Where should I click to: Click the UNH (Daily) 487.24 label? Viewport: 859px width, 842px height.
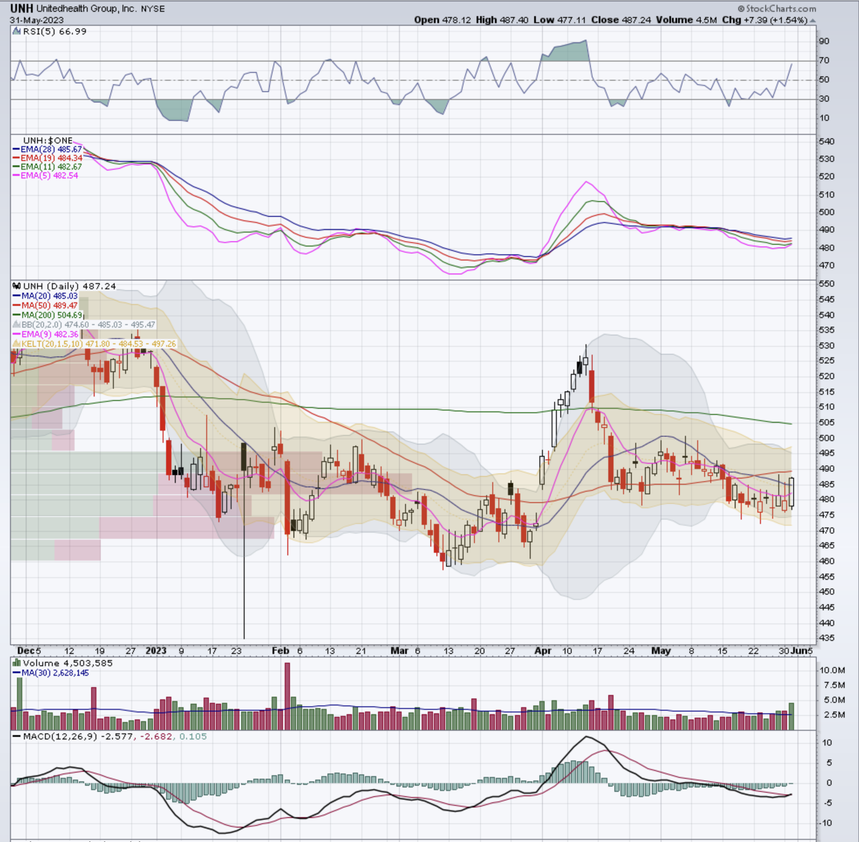coord(69,286)
